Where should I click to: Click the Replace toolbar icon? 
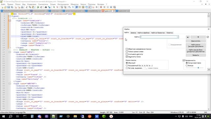click(x=49, y=7)
